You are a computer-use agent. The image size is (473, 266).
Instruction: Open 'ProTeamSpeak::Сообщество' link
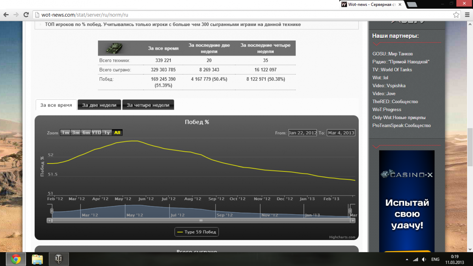point(402,125)
